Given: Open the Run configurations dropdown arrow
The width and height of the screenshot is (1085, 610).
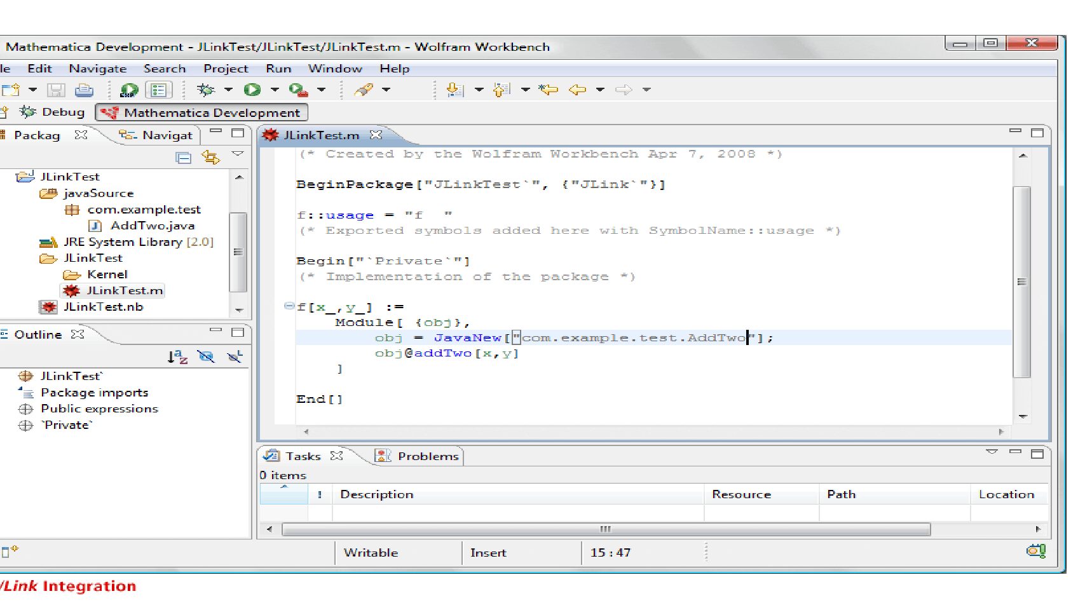Looking at the screenshot, I should 275,90.
